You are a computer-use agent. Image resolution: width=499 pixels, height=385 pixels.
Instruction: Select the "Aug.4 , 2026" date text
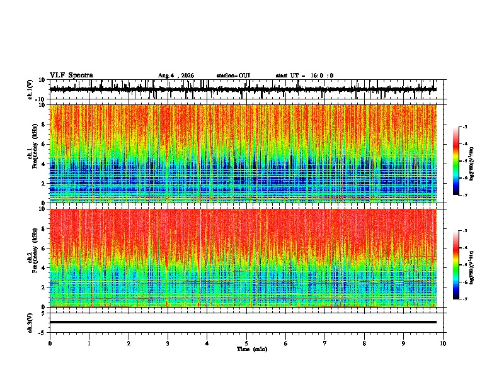pyautogui.click(x=176, y=75)
